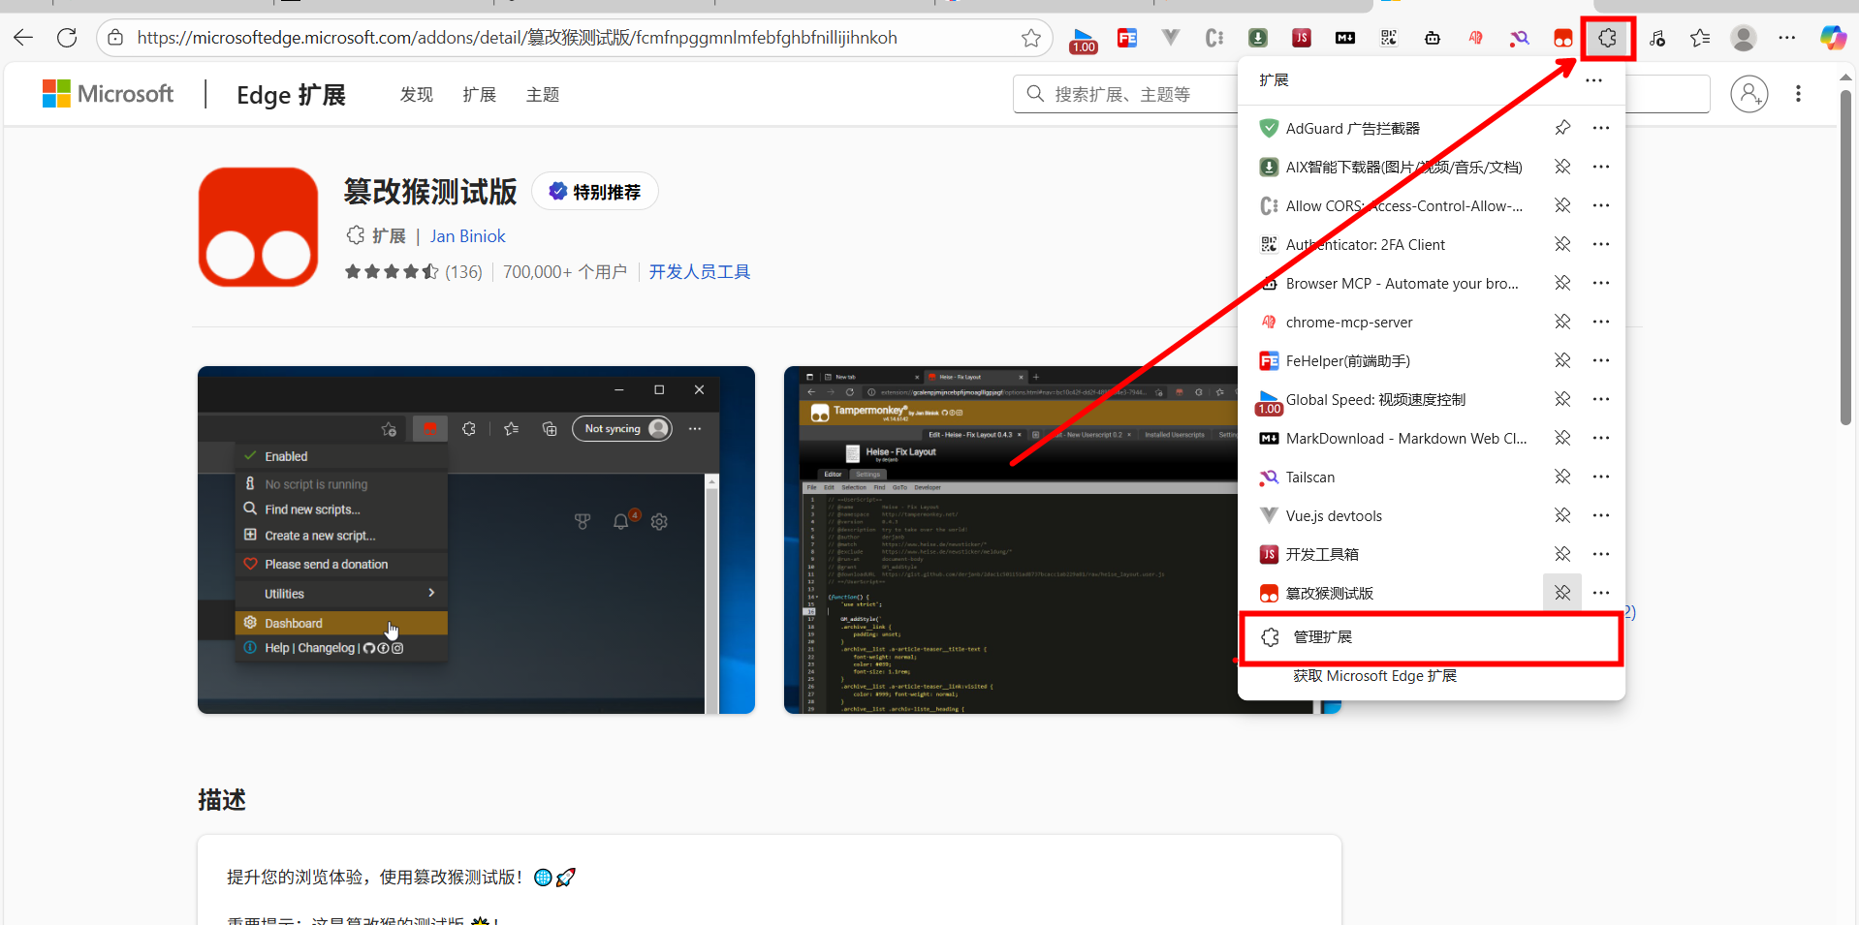Unpin AdGuard 广告拦截器 from toolbar

[1562, 128]
